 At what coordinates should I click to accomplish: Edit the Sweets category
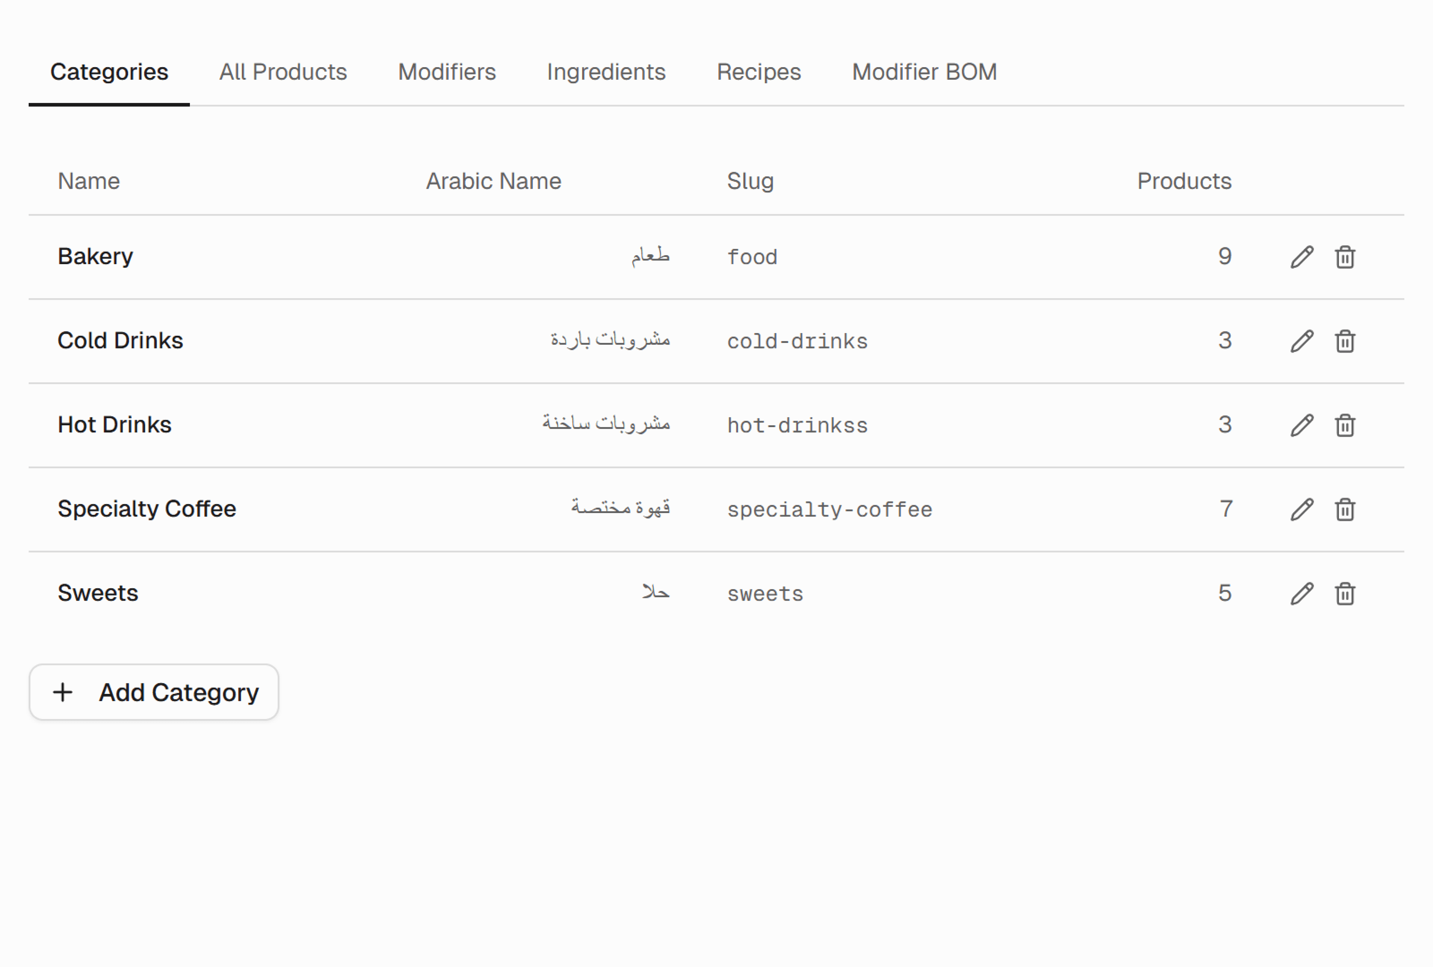click(x=1302, y=594)
